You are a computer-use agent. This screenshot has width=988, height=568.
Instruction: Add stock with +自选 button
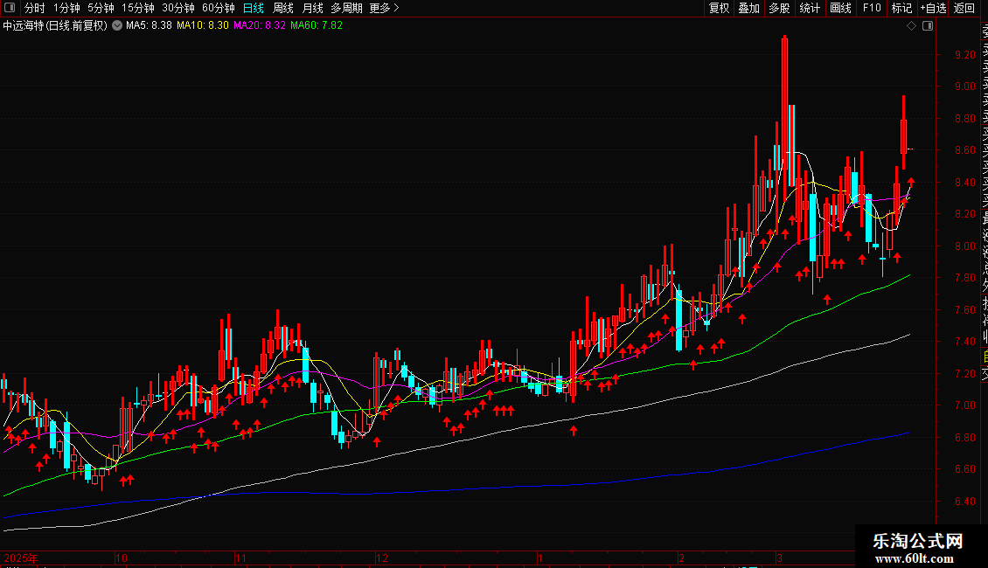click(933, 8)
